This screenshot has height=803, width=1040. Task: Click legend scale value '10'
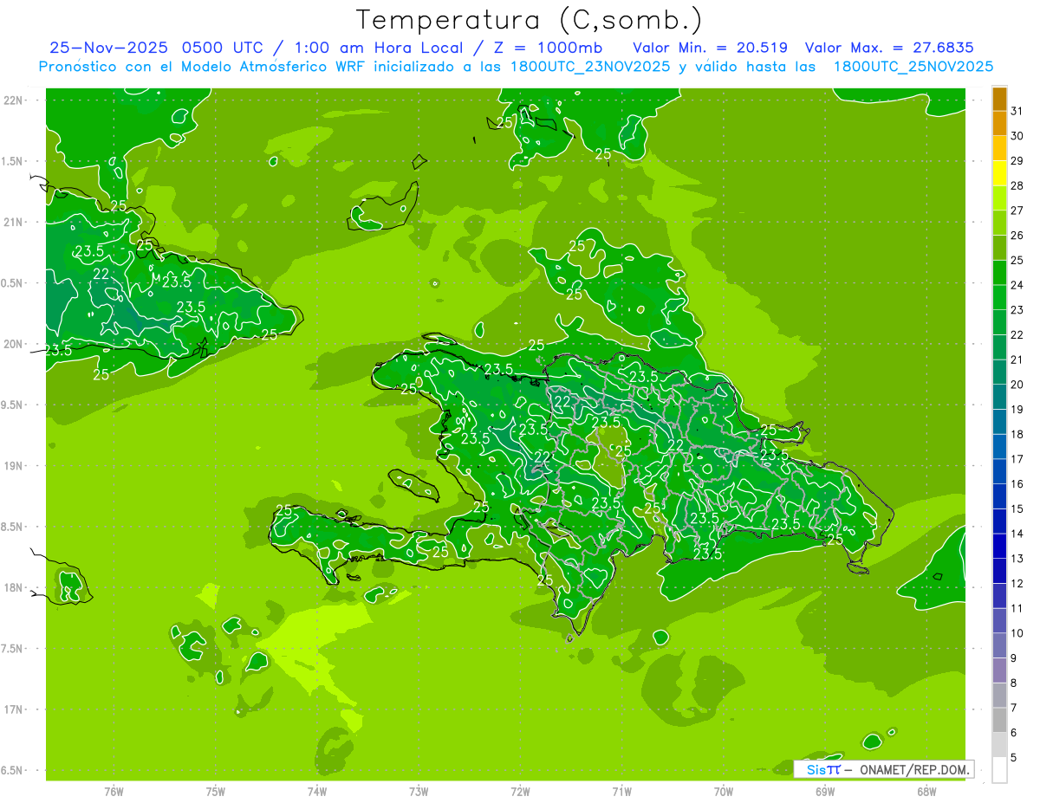click(x=1017, y=634)
